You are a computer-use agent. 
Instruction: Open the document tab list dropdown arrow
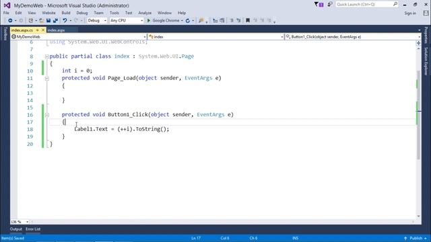[x=419, y=30]
